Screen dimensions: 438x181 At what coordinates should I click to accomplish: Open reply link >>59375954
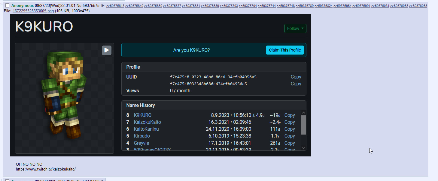pyautogui.click(x=342, y=6)
